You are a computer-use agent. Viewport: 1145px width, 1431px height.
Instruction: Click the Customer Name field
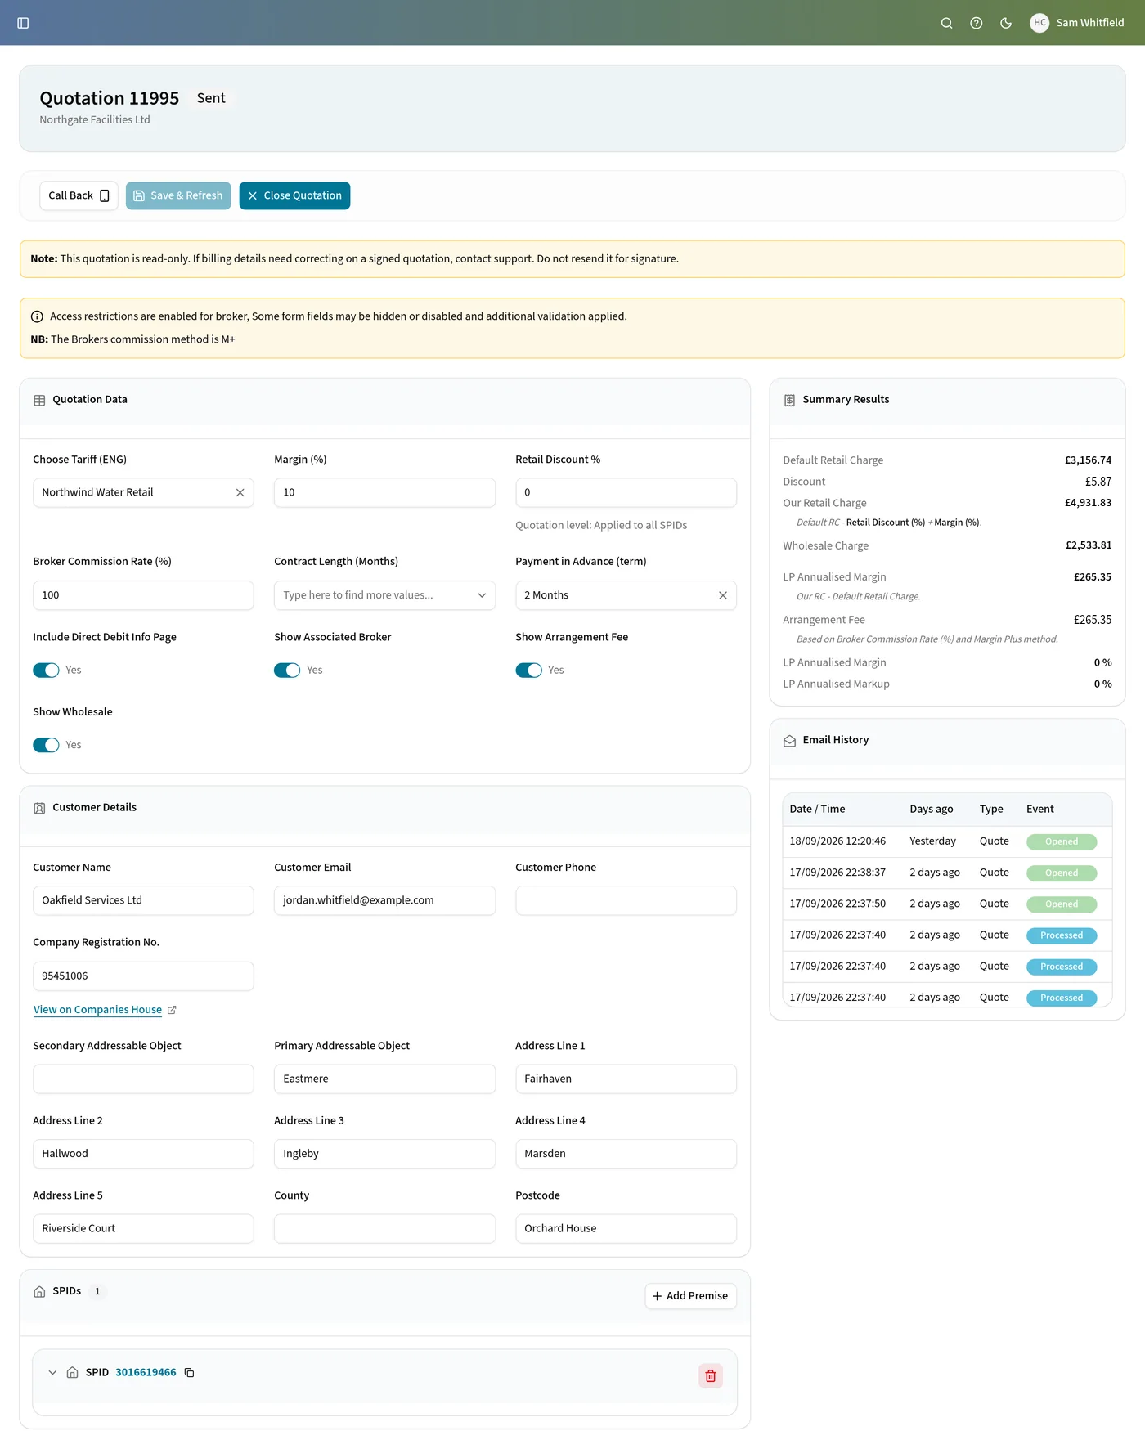143,900
